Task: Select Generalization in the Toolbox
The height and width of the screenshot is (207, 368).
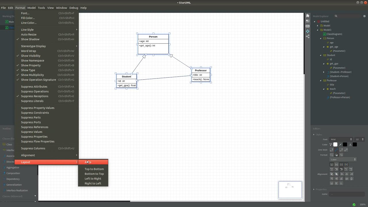Action: coord(14,185)
